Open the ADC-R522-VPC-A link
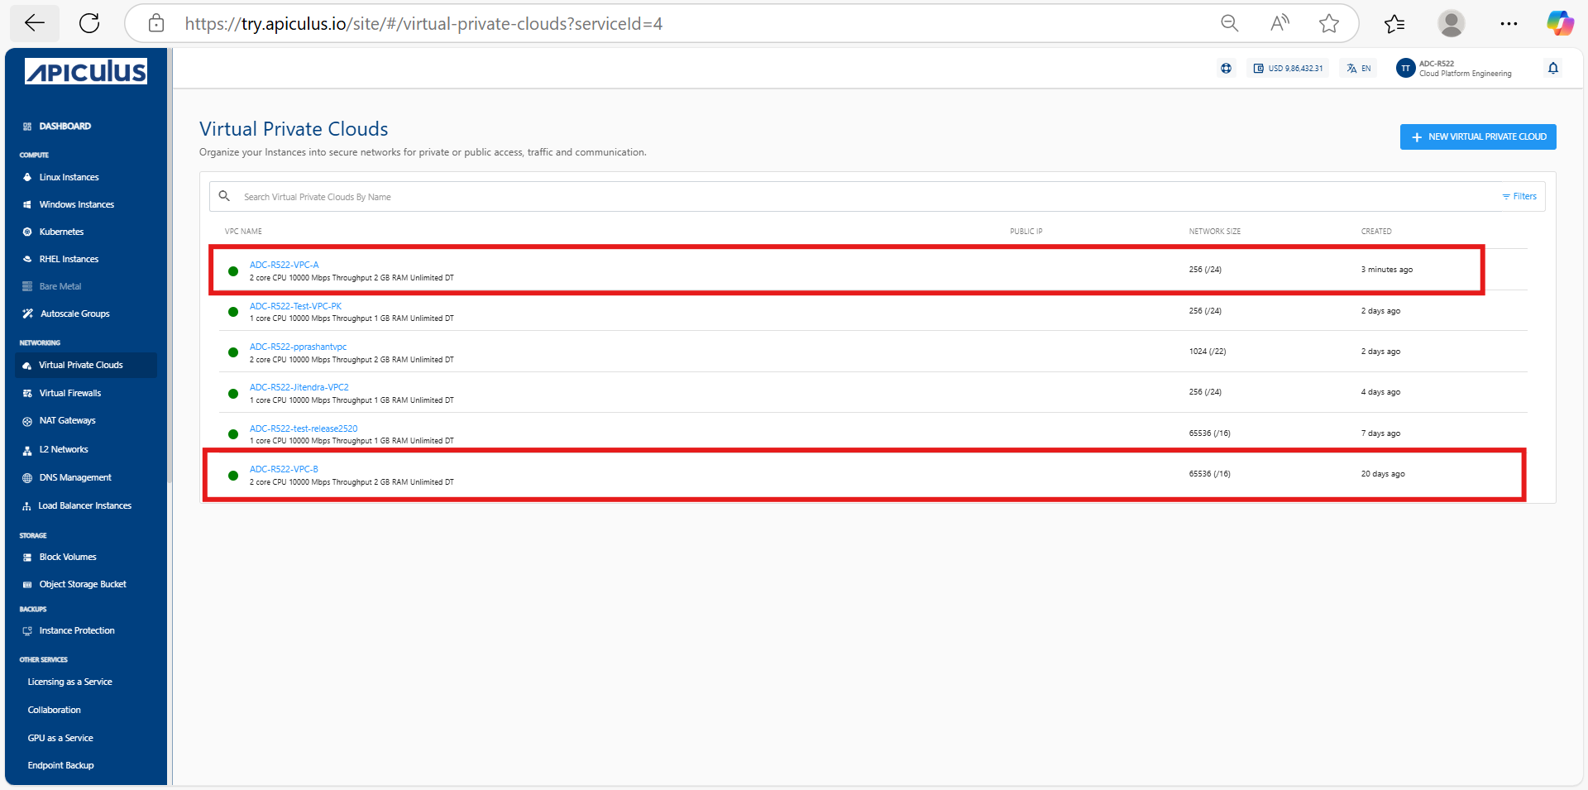The image size is (1588, 790). click(284, 265)
